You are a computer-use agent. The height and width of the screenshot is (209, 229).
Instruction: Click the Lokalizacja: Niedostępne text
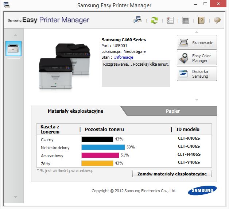pyautogui.click(x=124, y=51)
